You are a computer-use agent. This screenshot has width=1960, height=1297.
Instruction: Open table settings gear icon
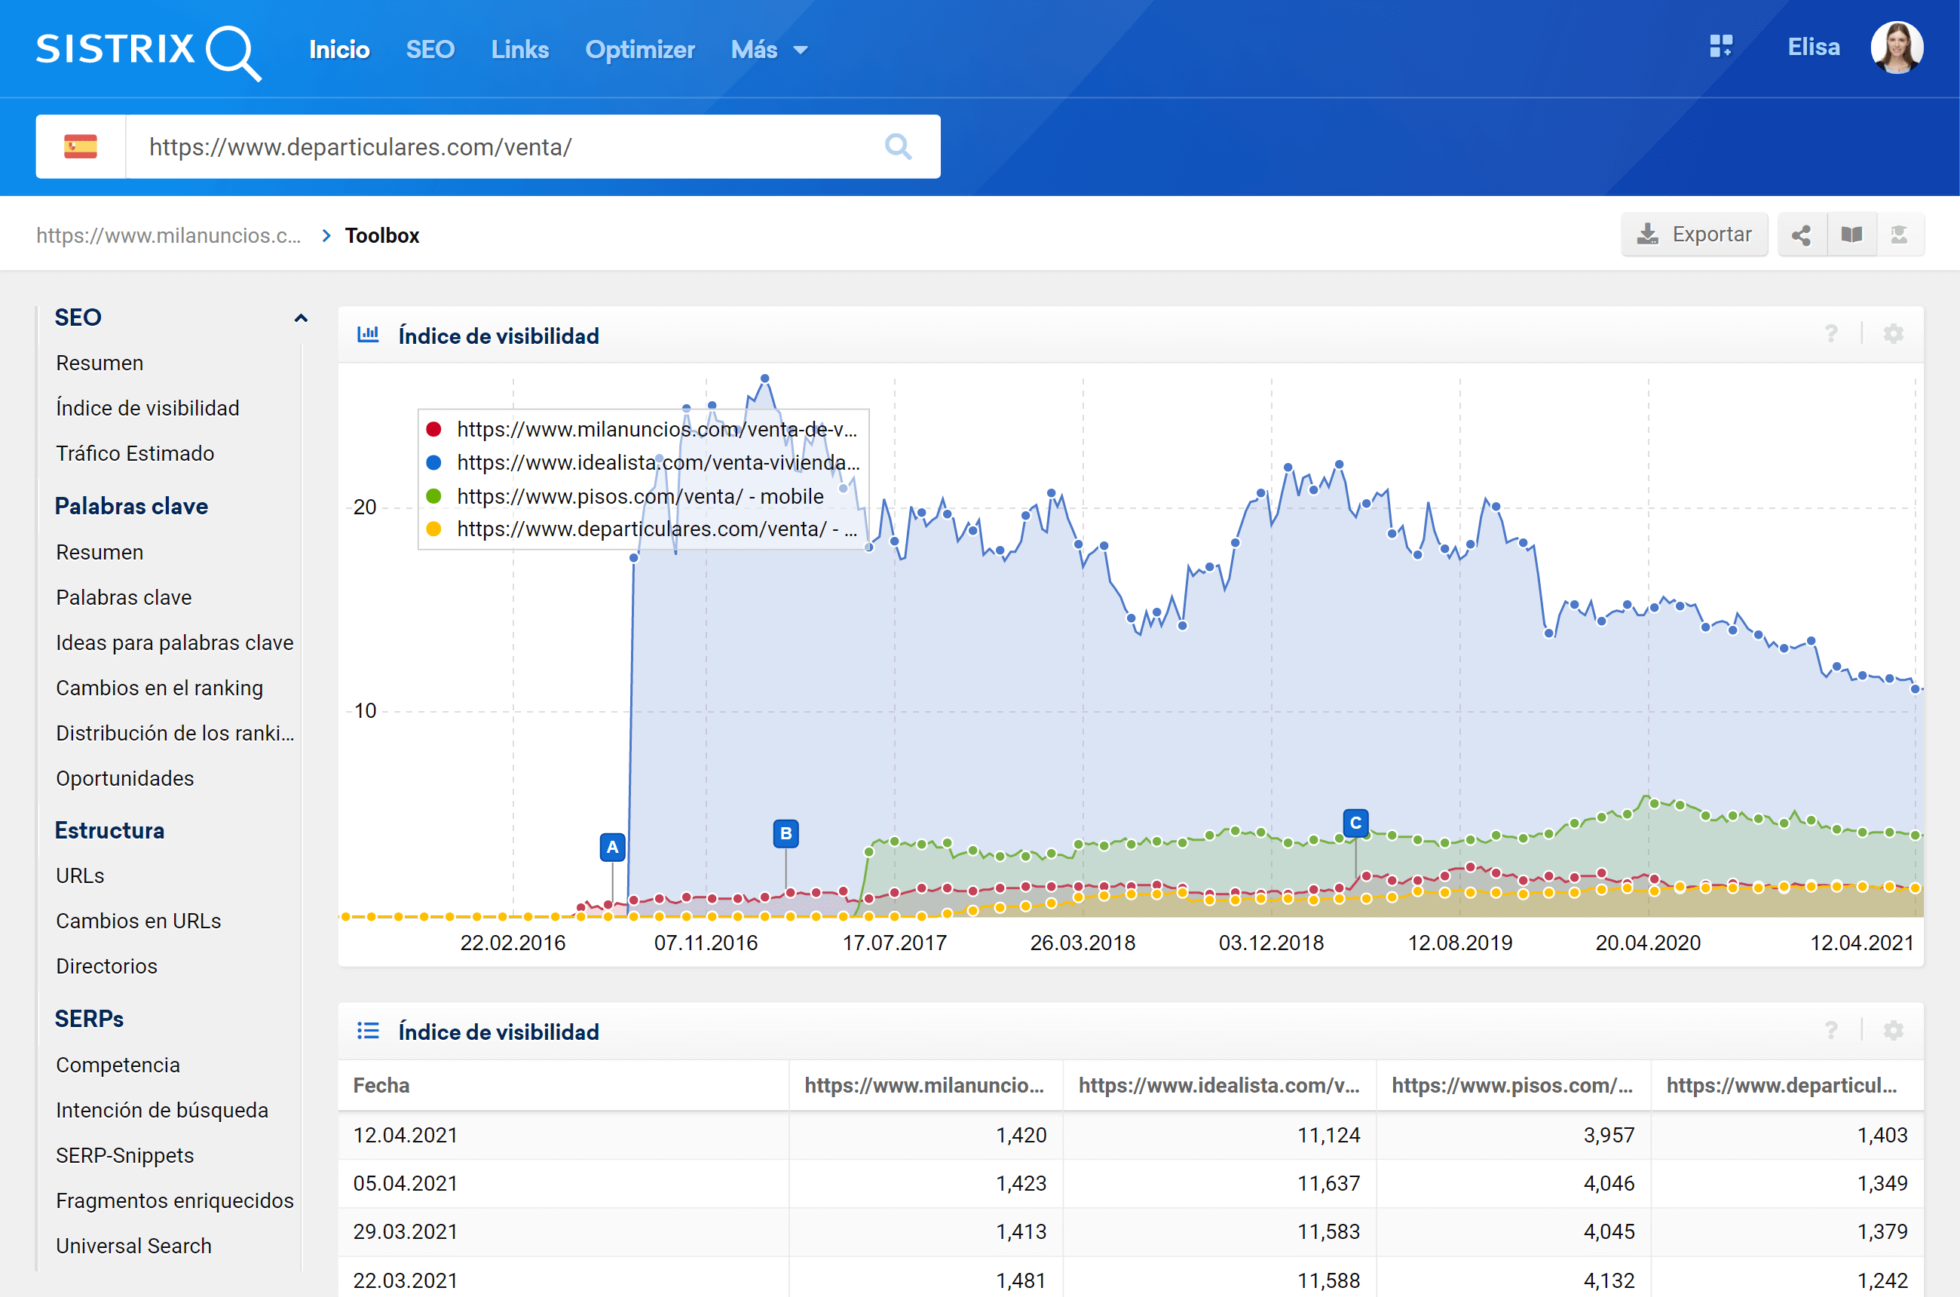click(1893, 1031)
